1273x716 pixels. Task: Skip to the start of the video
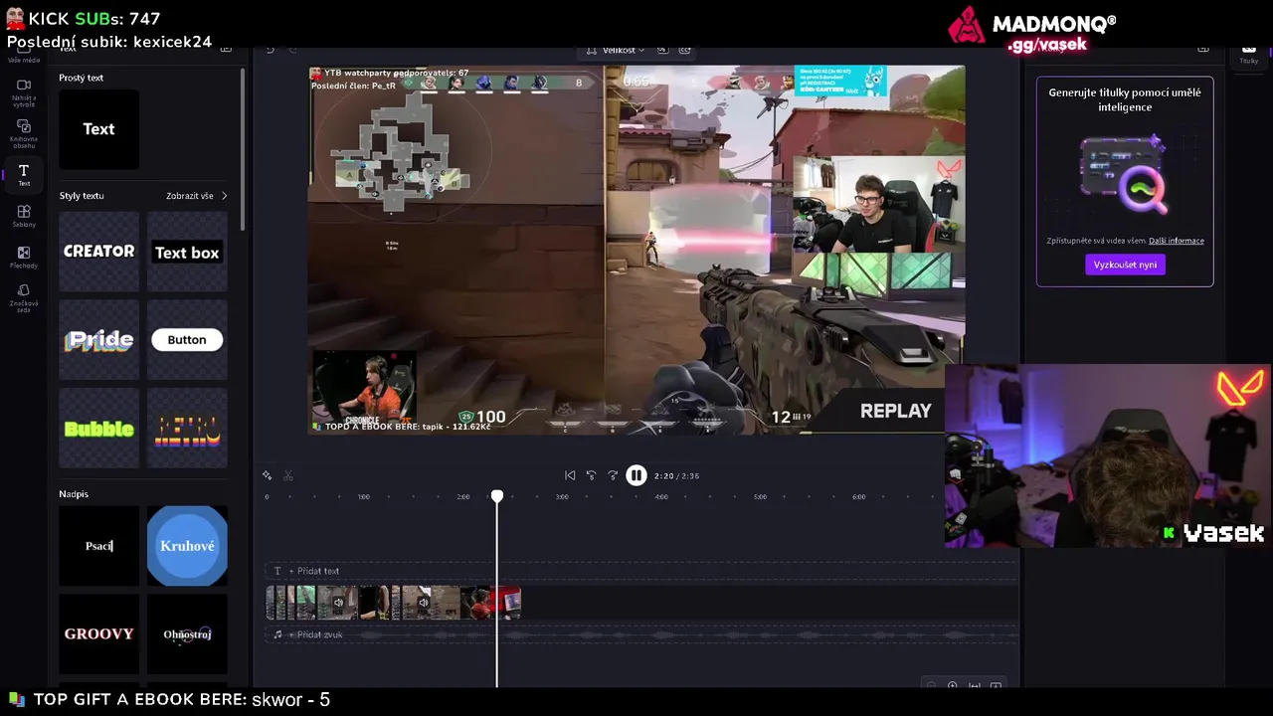pos(570,475)
